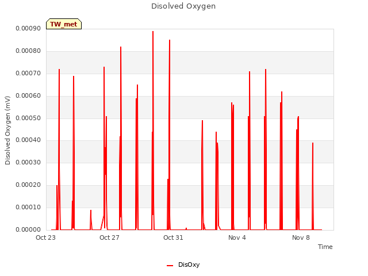Click the 0.00080 y-axis tick label

point(28,51)
